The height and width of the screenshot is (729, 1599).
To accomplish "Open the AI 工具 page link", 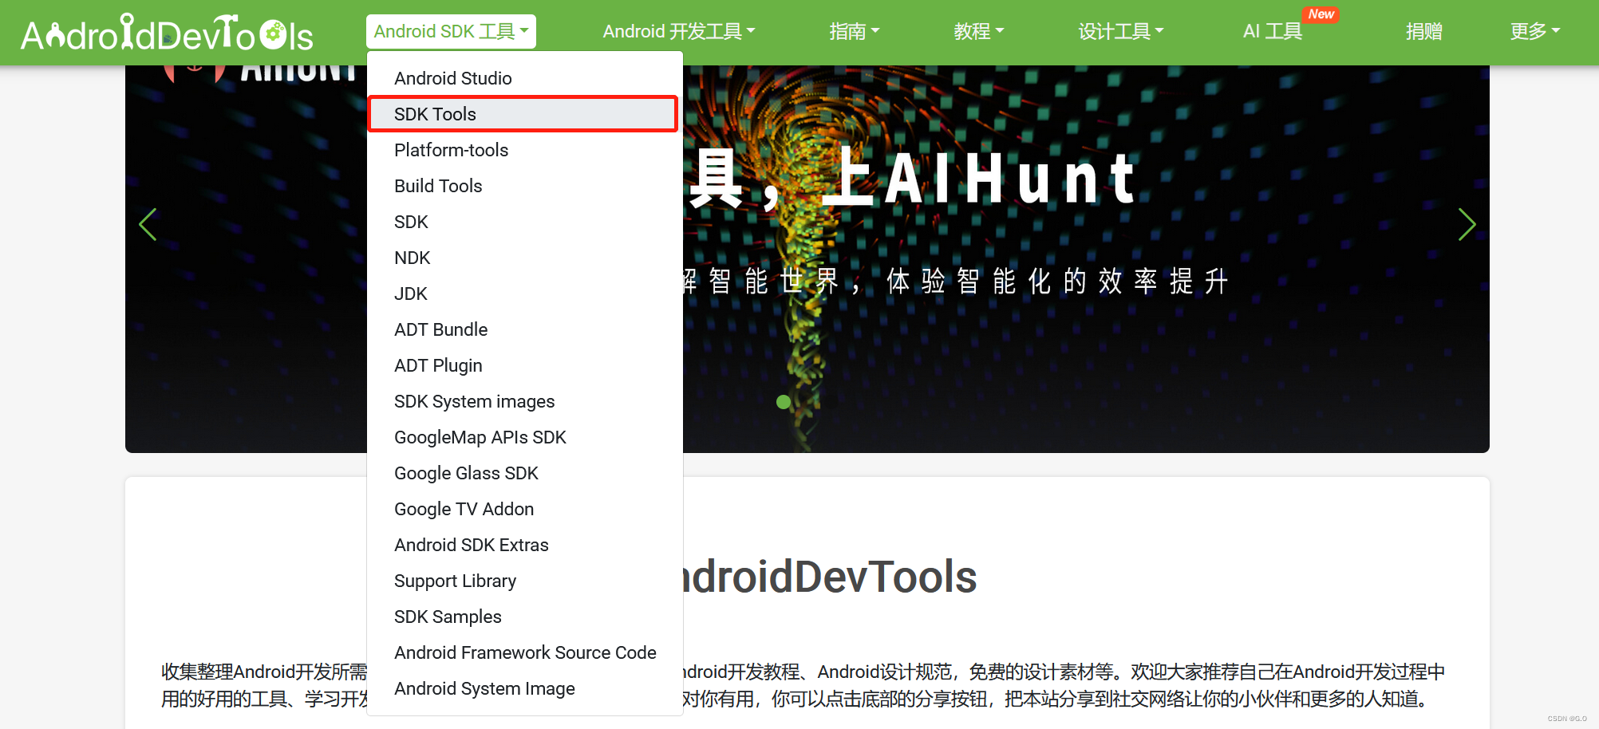I will [1273, 32].
